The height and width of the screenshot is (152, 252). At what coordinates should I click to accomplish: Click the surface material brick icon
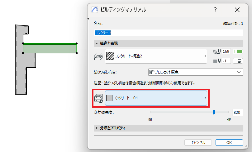(98, 98)
